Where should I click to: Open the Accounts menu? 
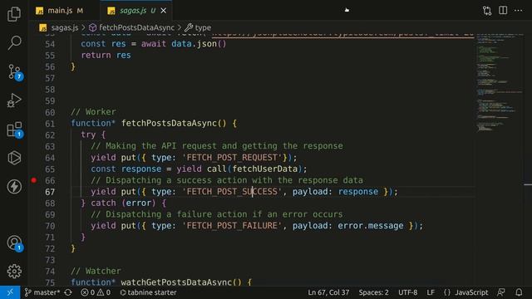pyautogui.click(x=15, y=243)
